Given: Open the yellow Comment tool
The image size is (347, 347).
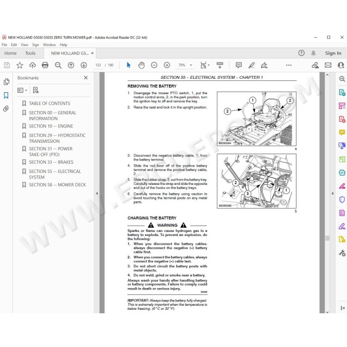Looking at the screenshot, I should 342,132.
